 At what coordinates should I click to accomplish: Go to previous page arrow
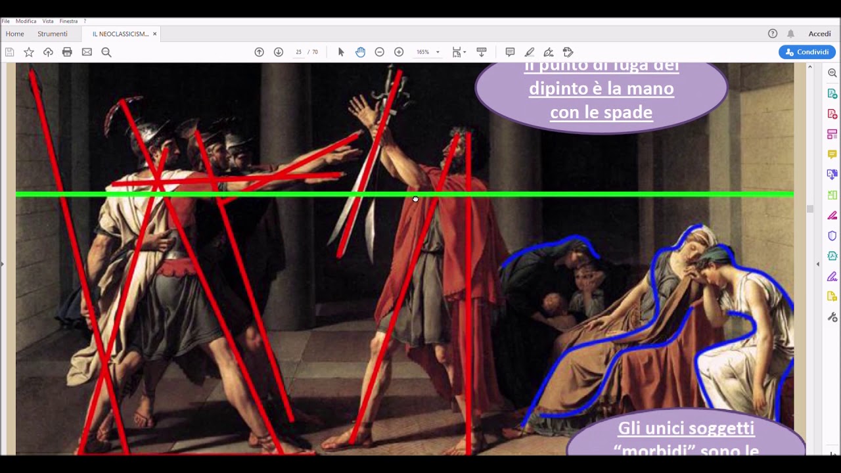click(259, 52)
